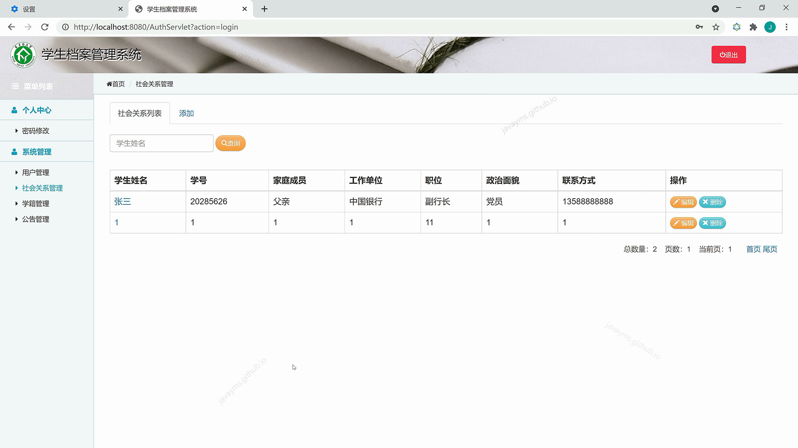Select the 社会关系列表 tab
The height and width of the screenshot is (448, 798).
click(x=140, y=113)
